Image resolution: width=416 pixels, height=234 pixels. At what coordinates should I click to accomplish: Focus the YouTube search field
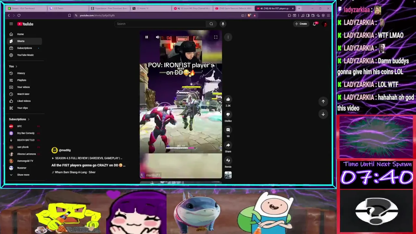point(160,24)
